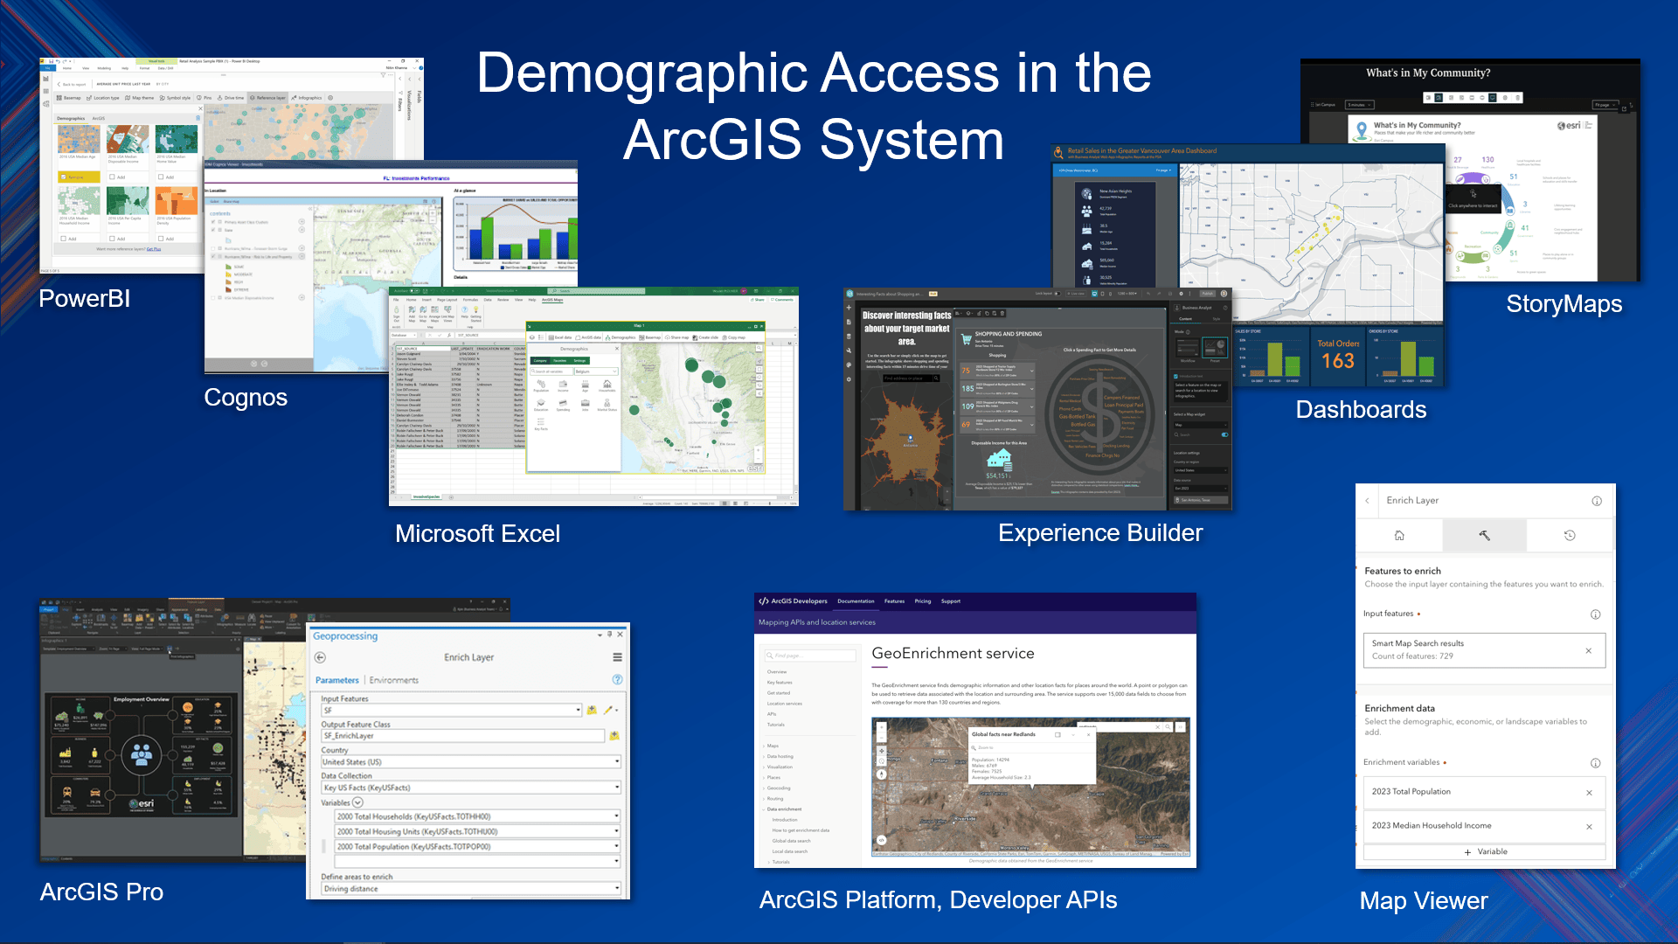Select the Environments tab in Geoprocessing panel

tap(394, 680)
